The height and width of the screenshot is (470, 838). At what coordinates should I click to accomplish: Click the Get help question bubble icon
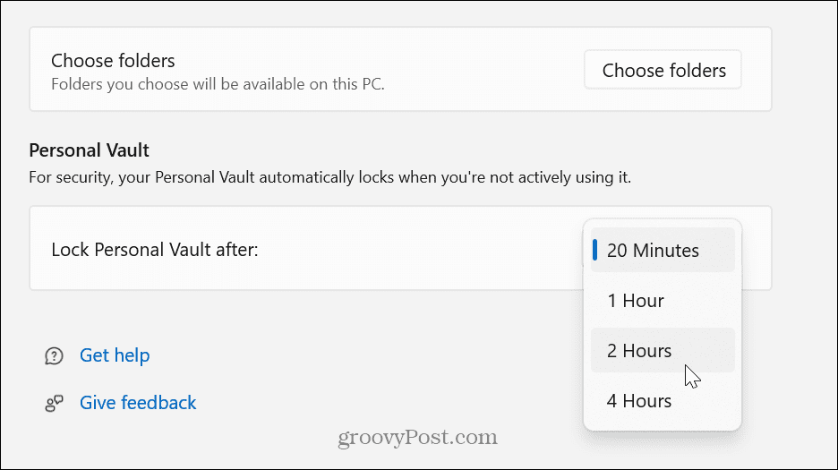[x=54, y=355]
